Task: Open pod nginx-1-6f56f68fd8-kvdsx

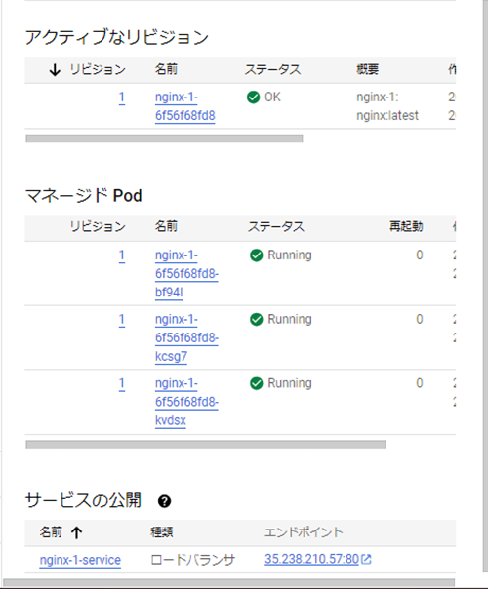Action: 186,402
